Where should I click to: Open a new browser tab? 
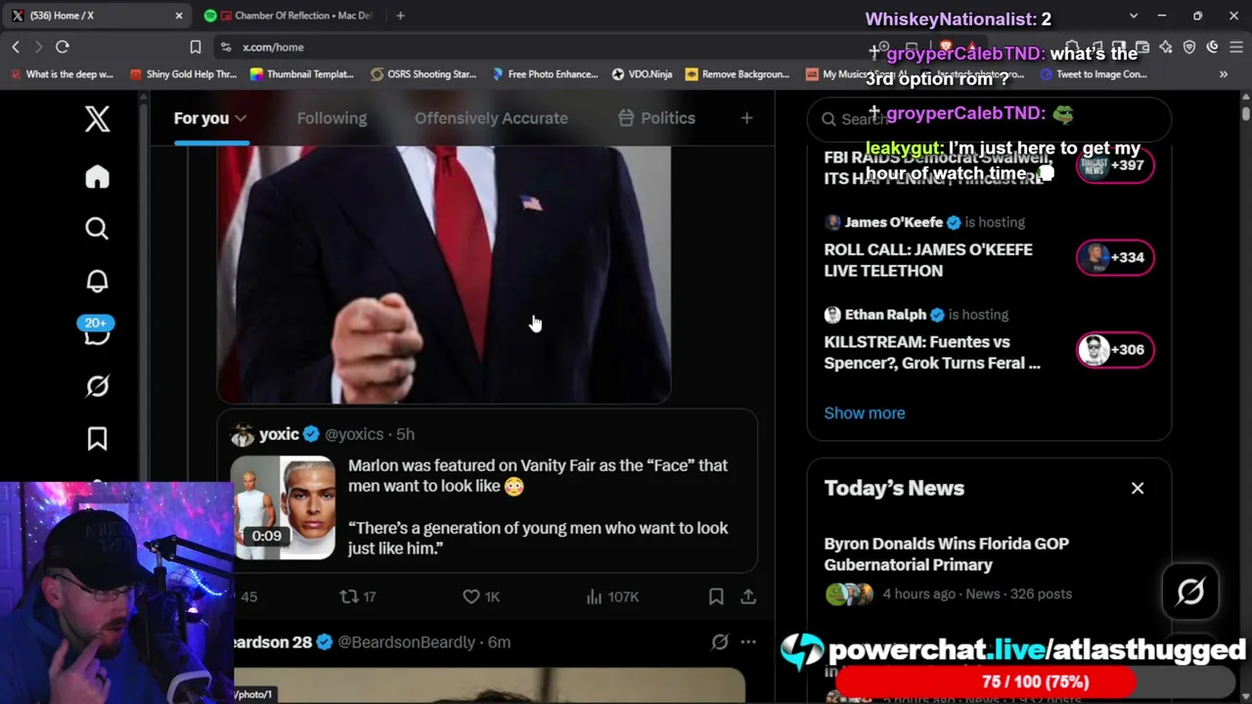click(400, 16)
